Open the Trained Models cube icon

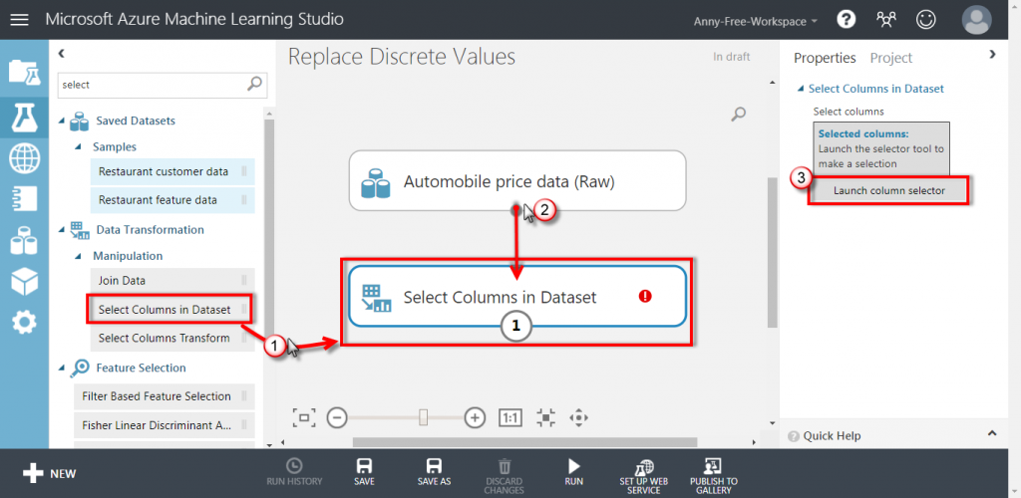[24, 282]
